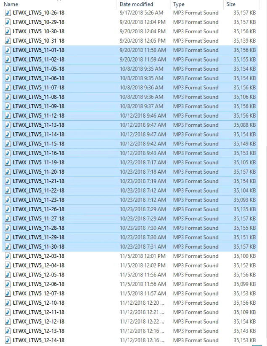267x346 pixels.
Task: Click type cell of LTWX_LTW5_10-30-18 row
Action: [196, 32]
